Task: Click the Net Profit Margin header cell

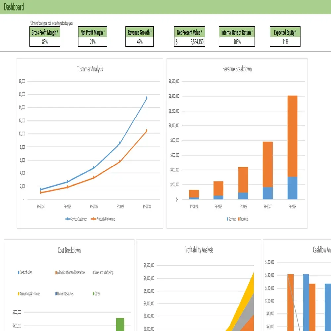Action: [93, 32]
